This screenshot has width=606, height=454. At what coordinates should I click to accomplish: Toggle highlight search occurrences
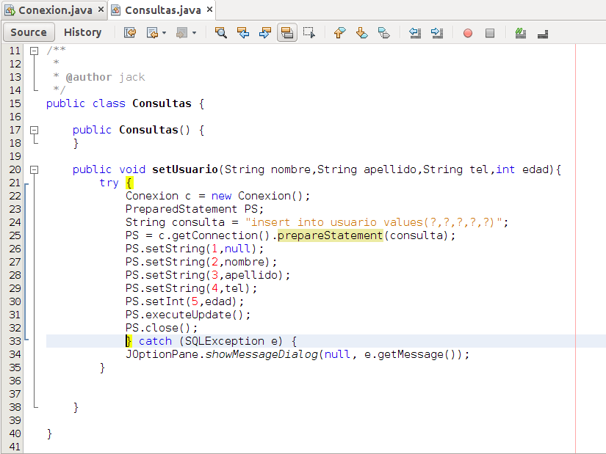coord(288,32)
